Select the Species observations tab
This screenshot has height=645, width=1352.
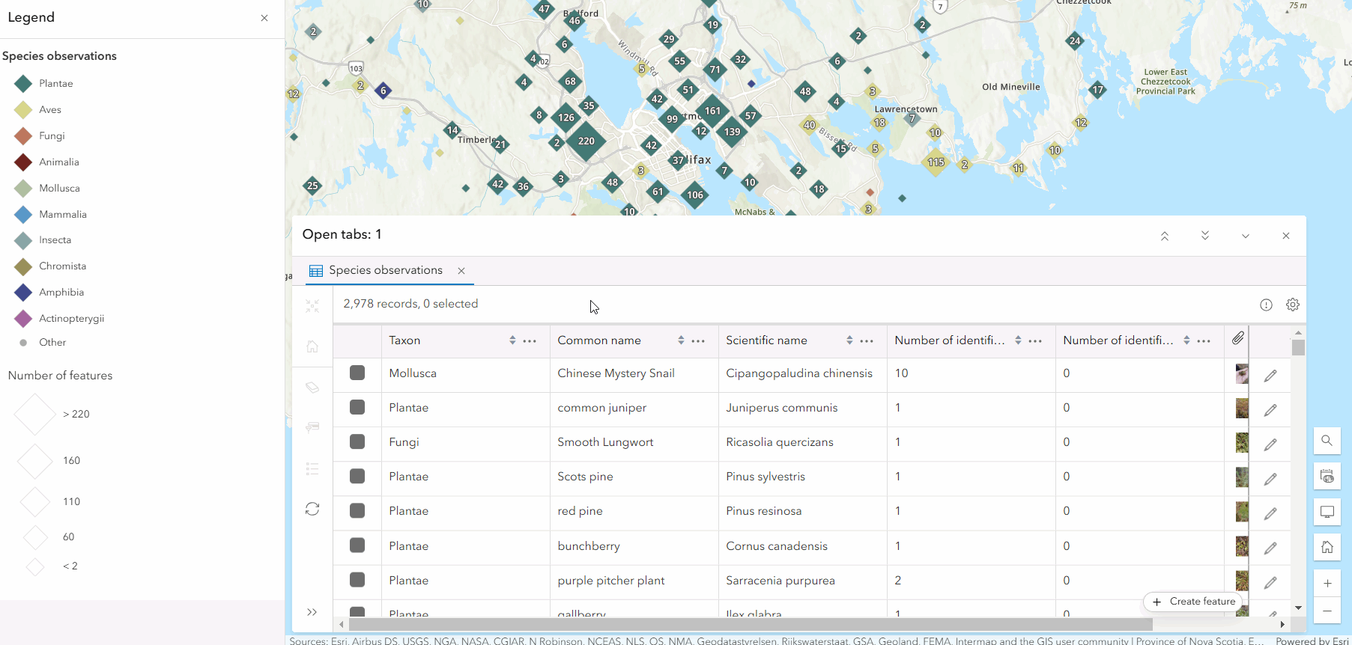385,270
